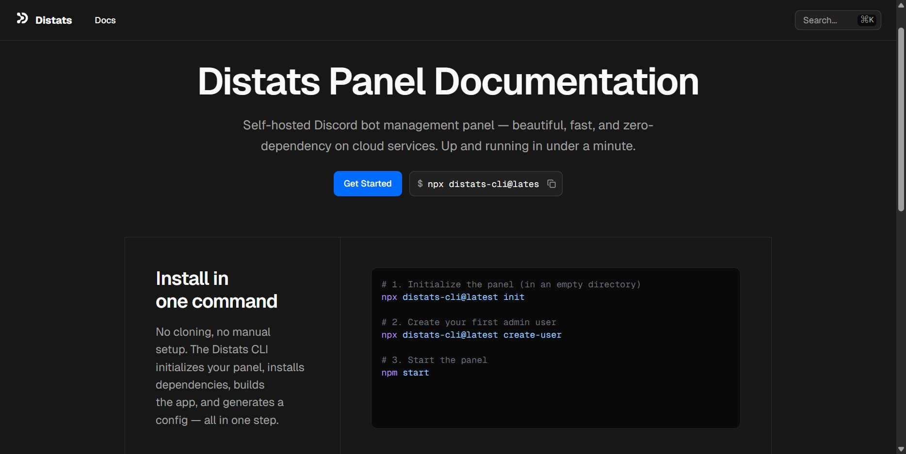Click the scrollbar up arrow

(901, 5)
